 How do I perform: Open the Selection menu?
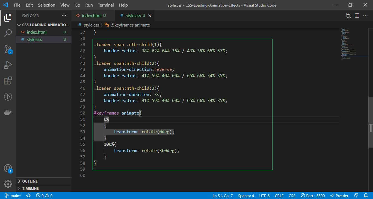click(46, 5)
